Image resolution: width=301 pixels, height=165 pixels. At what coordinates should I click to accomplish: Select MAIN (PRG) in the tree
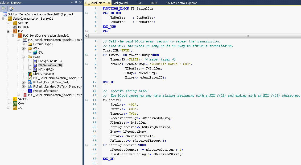[46, 70]
